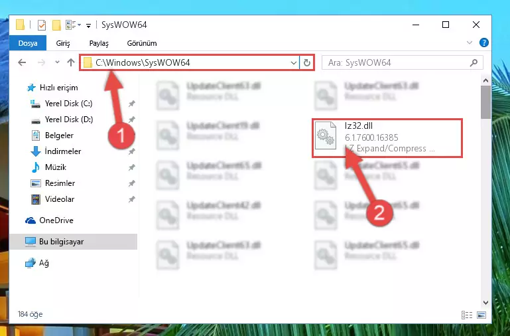510x336 pixels.
Task: Click the vertical scrollbar thumb
Action: pyautogui.click(x=485, y=102)
